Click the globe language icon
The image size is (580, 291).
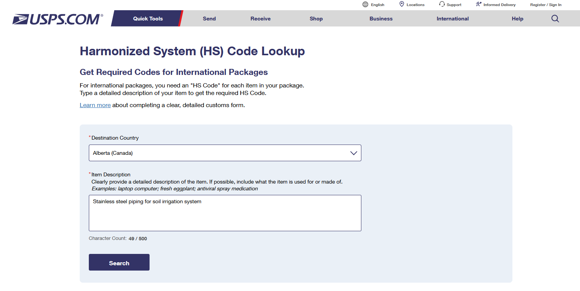click(365, 5)
